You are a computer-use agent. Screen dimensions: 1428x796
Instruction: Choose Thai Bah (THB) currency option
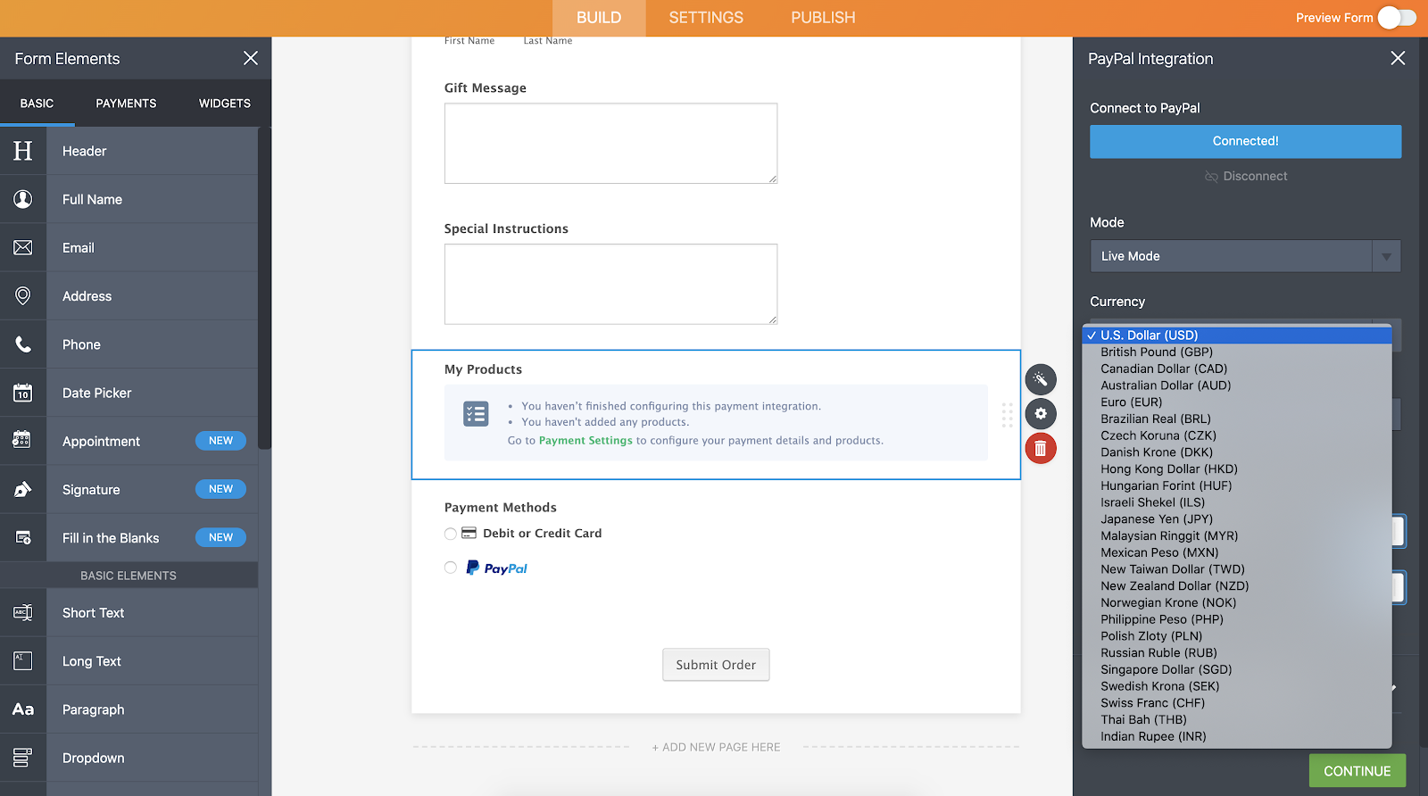click(x=1237, y=720)
